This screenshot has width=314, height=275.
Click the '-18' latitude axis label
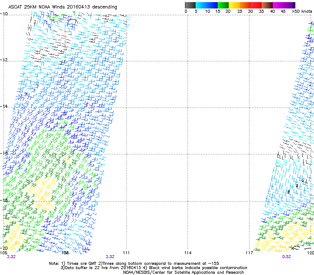tap(4, 200)
